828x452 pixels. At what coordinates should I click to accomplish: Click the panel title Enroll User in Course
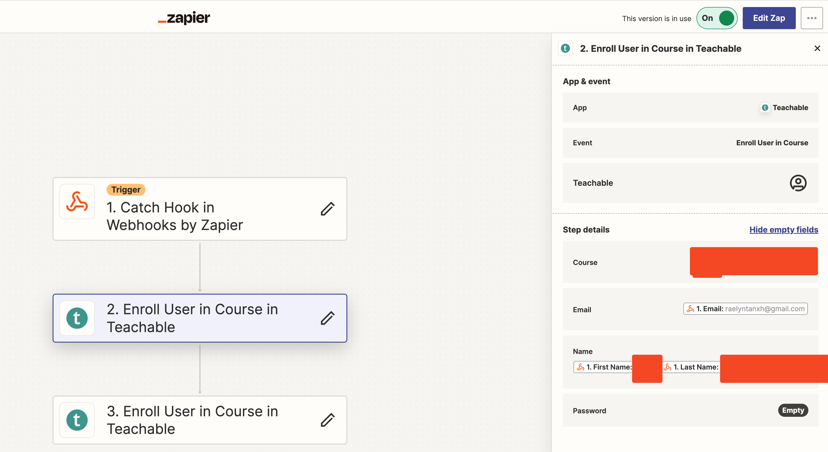pos(660,49)
